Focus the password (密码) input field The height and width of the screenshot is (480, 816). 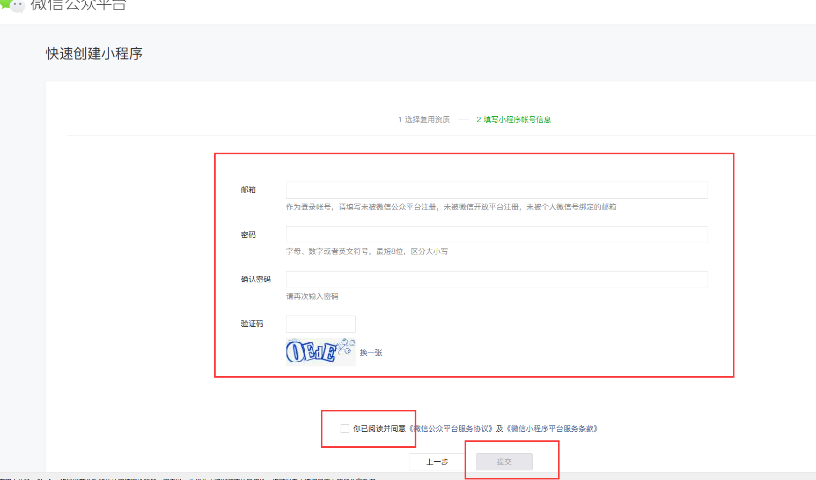497,235
